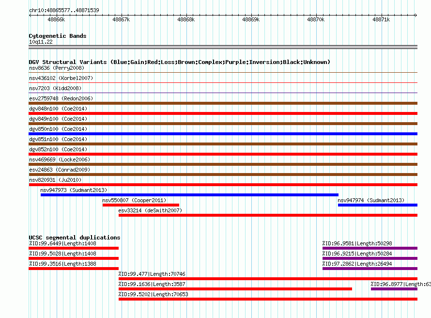Select the red nsv550807 (Cooper2011) bar

[141, 205]
